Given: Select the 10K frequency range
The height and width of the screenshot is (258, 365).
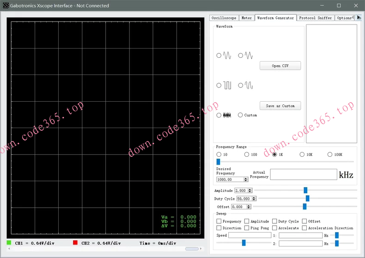Looking at the screenshot, I should point(302,154).
